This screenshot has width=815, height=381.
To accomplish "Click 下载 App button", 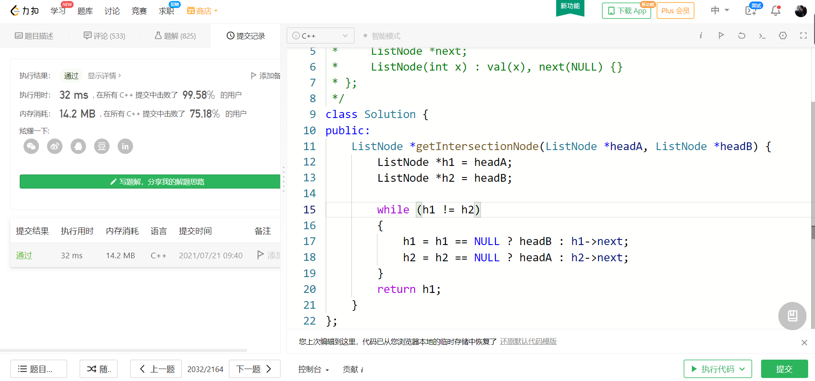I will (x=626, y=11).
